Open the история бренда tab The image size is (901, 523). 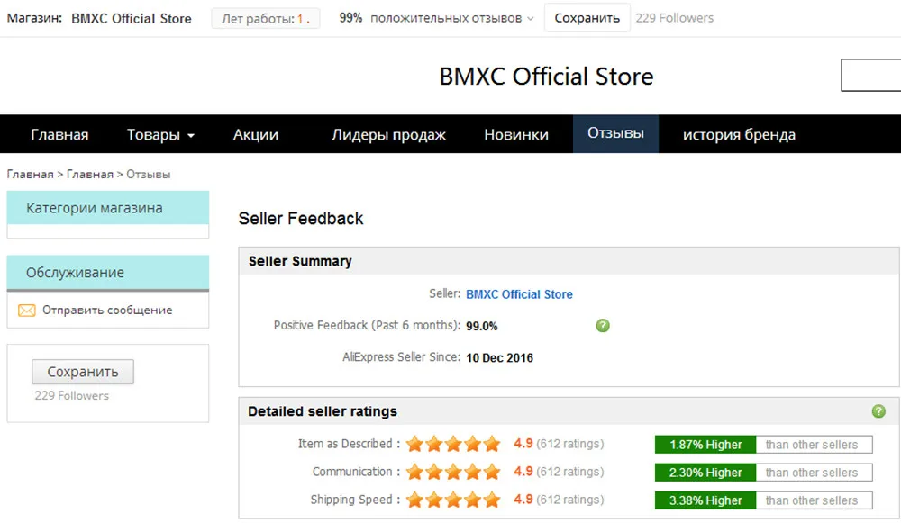739,134
